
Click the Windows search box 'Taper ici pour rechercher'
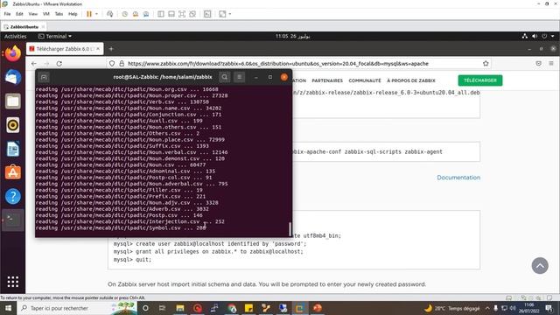77,308
